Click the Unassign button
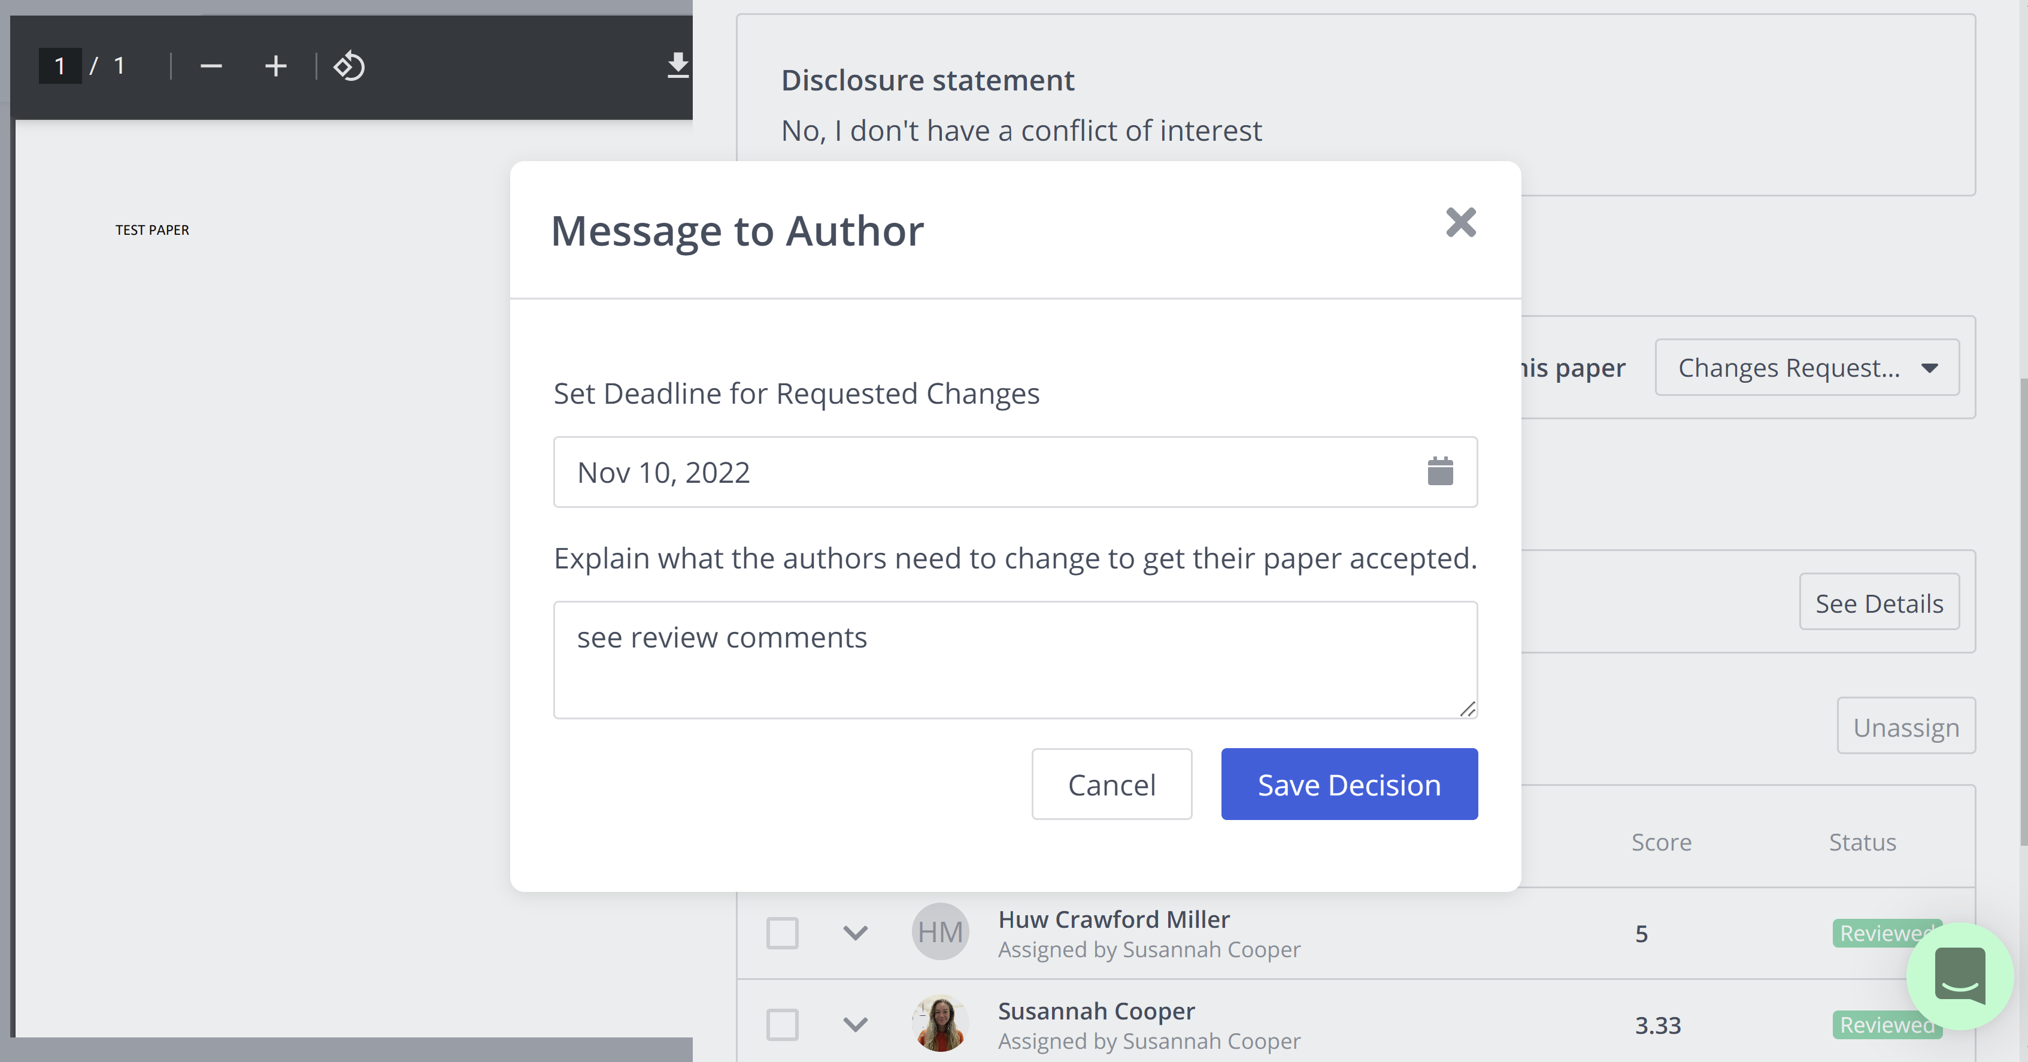2028x1062 pixels. click(1906, 725)
